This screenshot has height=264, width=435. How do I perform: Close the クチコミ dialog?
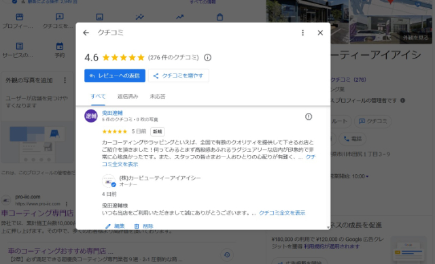click(320, 33)
